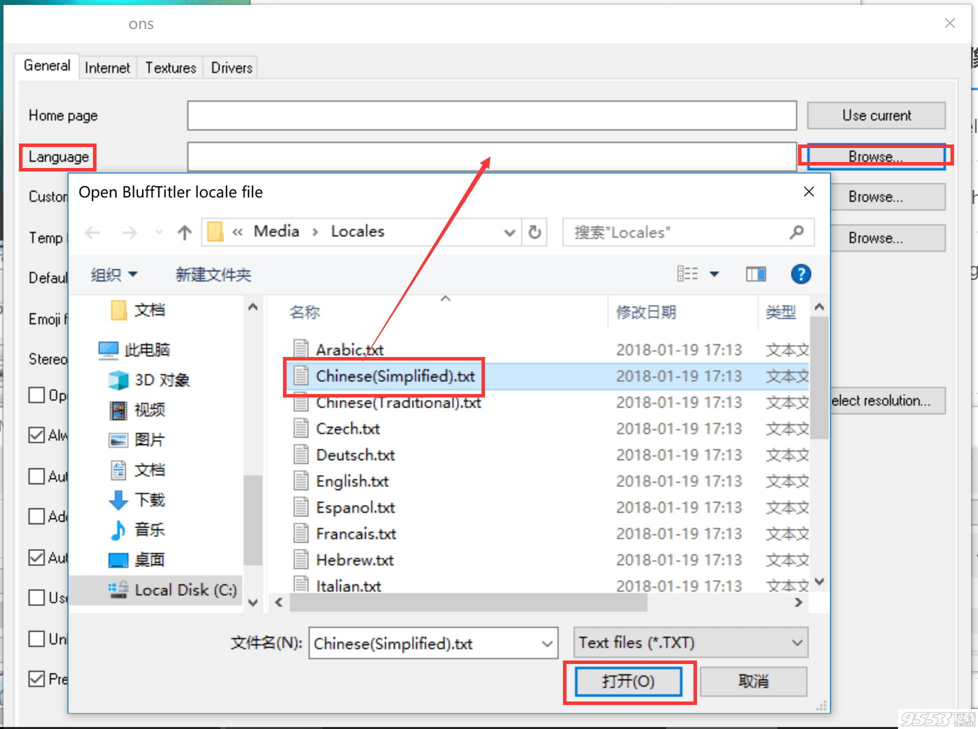Switch to the Drivers tab
The width and height of the screenshot is (978, 729).
click(x=231, y=67)
